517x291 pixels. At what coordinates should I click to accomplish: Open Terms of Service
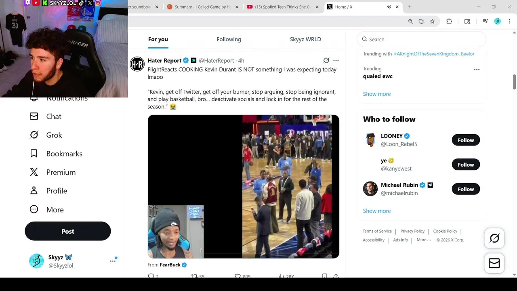point(377,231)
